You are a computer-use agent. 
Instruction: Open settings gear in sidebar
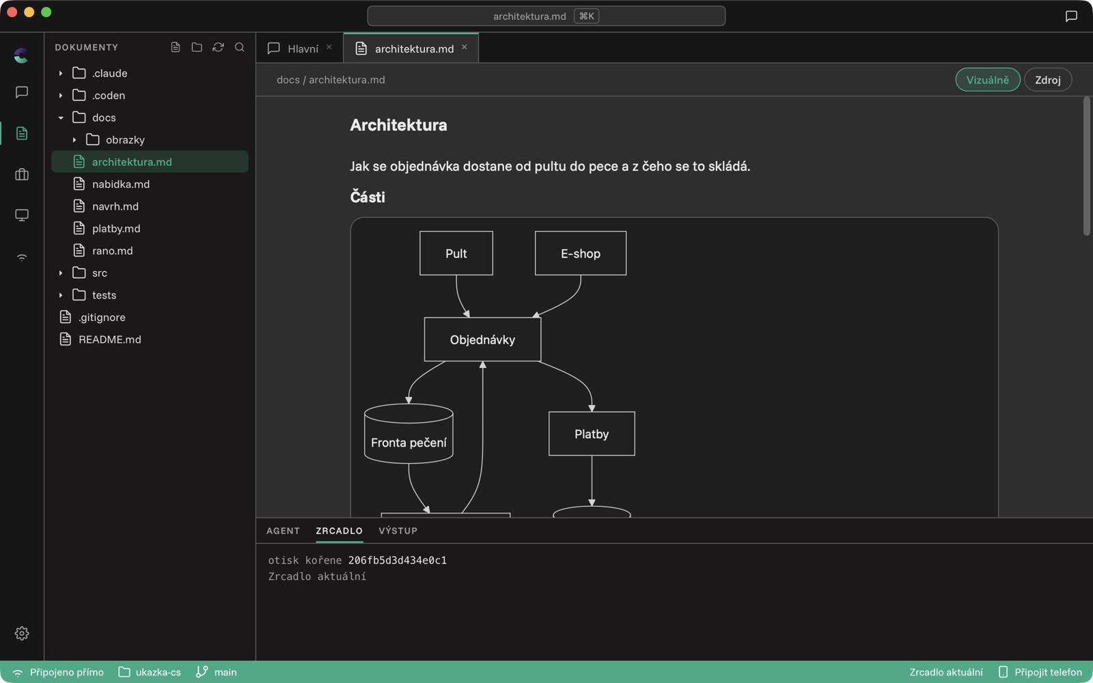[x=22, y=633]
